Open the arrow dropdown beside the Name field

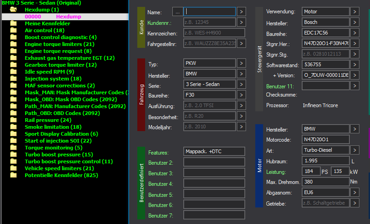(241, 11)
